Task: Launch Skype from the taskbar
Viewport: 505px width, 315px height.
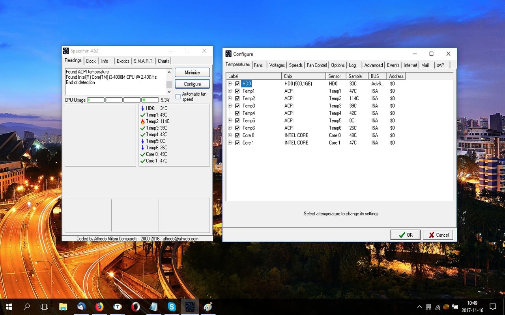Action: point(172,306)
